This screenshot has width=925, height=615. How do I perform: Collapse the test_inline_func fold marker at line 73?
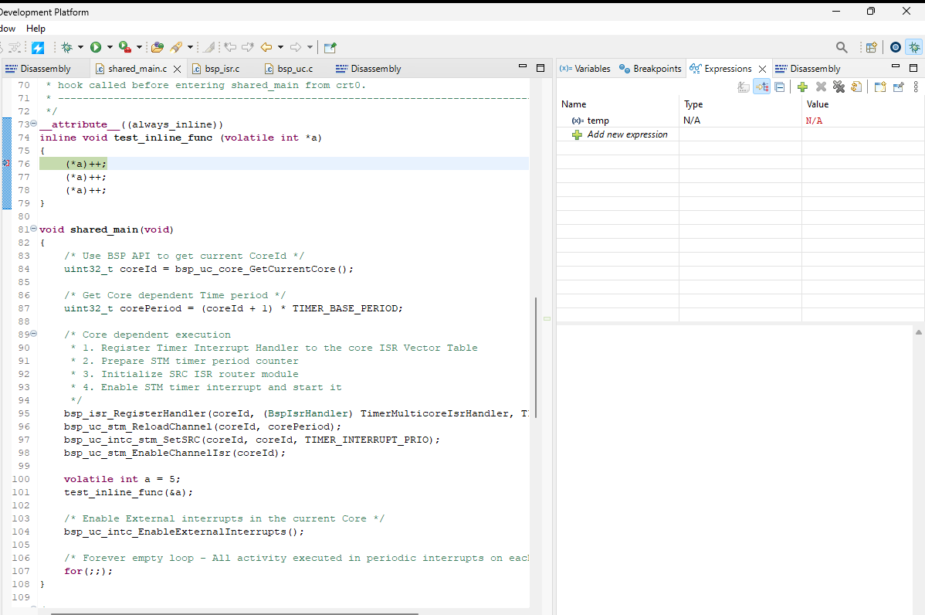[x=32, y=124]
